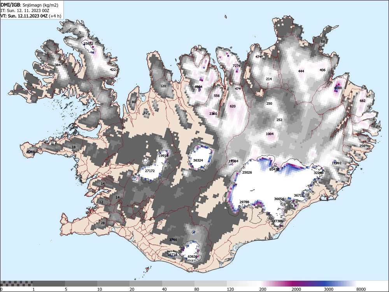Click the southwest value 12

(x=101, y=202)
